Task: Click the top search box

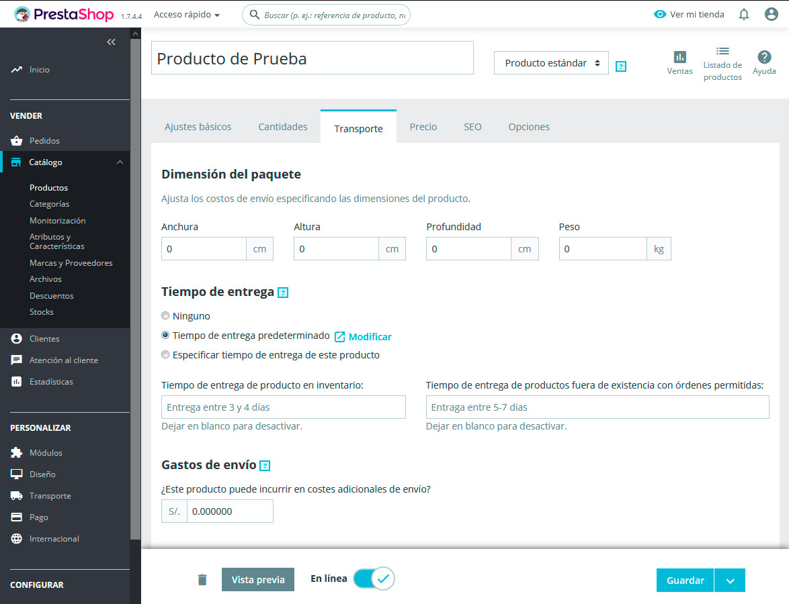Action: tap(326, 15)
